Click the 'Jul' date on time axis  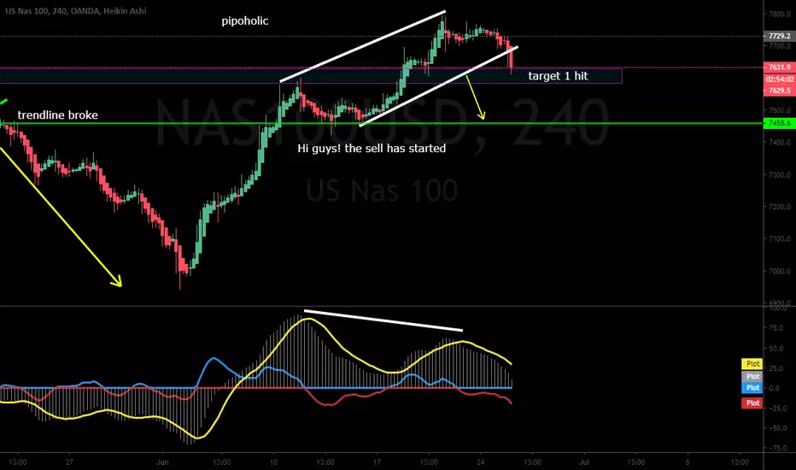click(584, 461)
